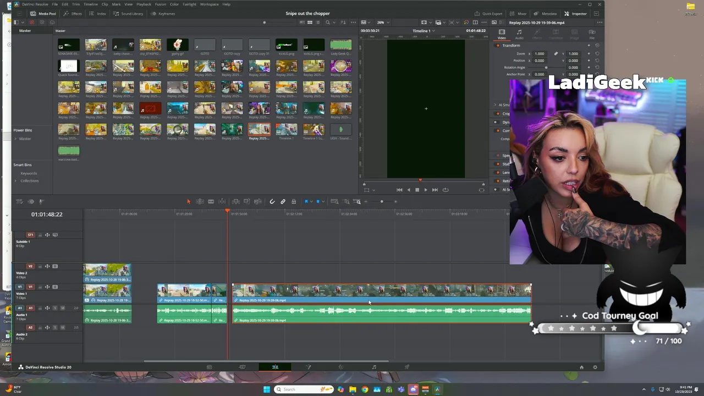The height and width of the screenshot is (396, 704).
Task: Open the Index panel
Action: click(x=98, y=14)
